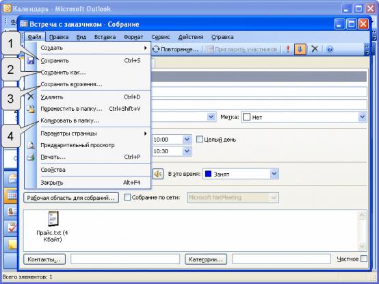Click the categories text field
This screenshot has height=284, width=379.
click(281, 259)
